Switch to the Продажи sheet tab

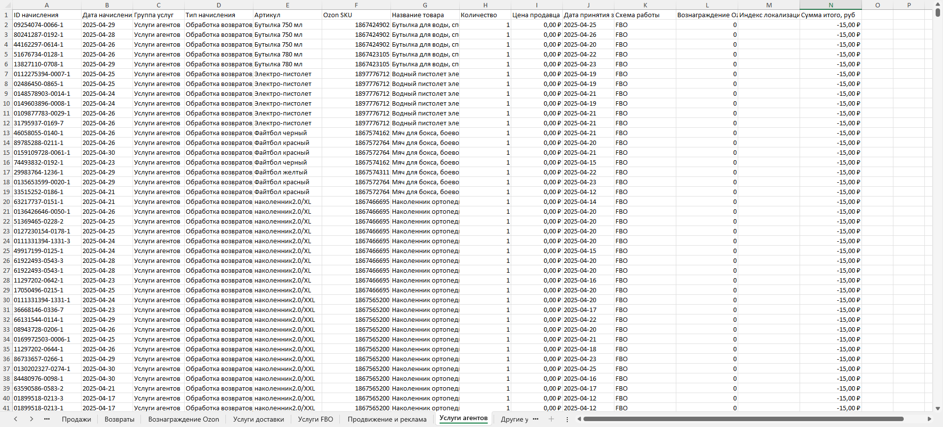click(76, 419)
